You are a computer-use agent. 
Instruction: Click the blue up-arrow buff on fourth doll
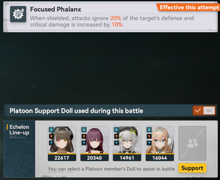(149, 143)
